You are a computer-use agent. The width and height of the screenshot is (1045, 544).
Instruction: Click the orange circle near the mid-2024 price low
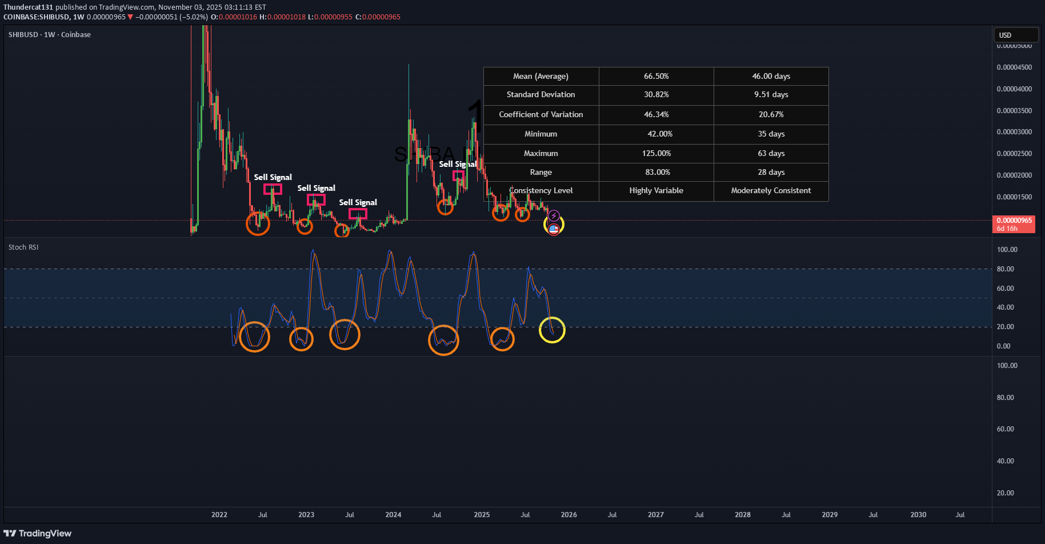(x=445, y=207)
